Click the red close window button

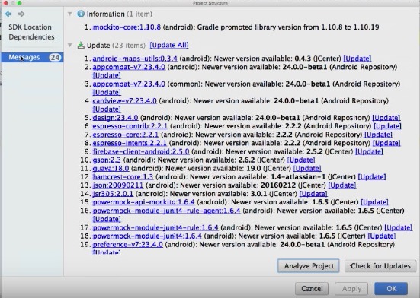(x=5, y=3)
